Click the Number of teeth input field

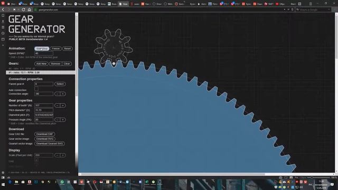[44, 106]
